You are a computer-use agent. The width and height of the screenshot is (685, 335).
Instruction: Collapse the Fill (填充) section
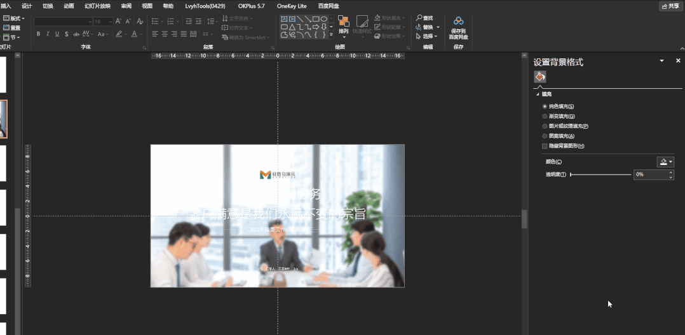point(538,94)
